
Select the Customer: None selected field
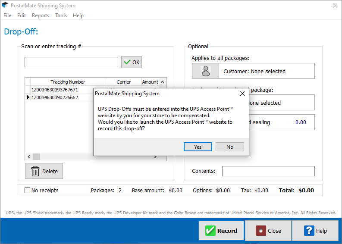click(267, 71)
